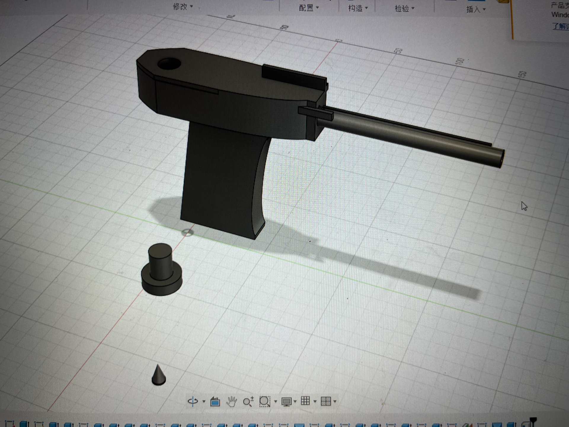
Task: Open the 修改 (Modify) menu
Action: (x=183, y=7)
